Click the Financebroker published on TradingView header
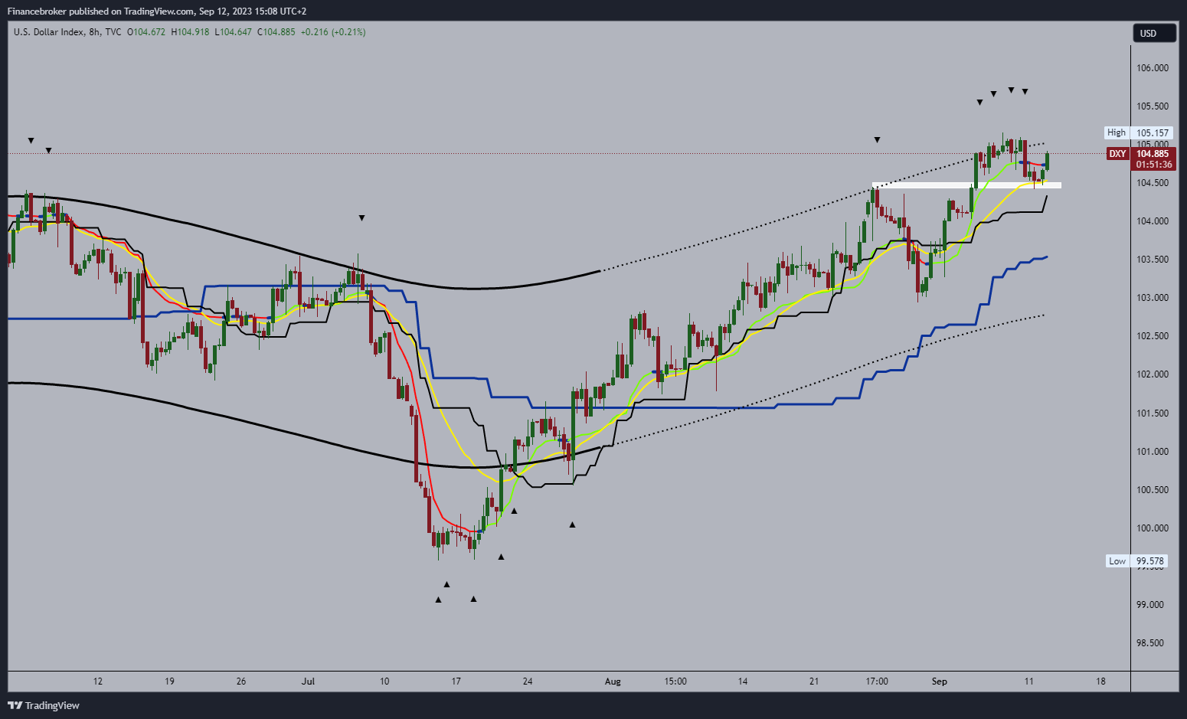This screenshot has width=1187, height=719. pyautogui.click(x=157, y=11)
